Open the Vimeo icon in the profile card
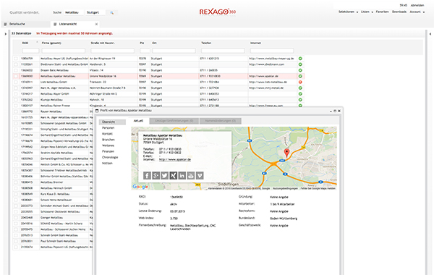434x275 pixels. tap(200, 176)
